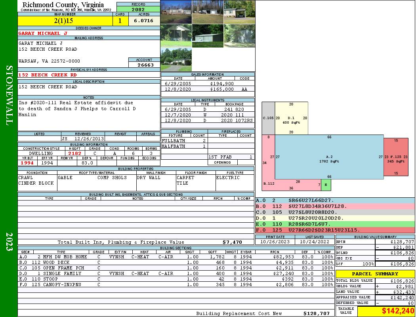Click building section B.0 WOOD DECK row
416x317 pixels.
pyautogui.click(x=176, y=262)
